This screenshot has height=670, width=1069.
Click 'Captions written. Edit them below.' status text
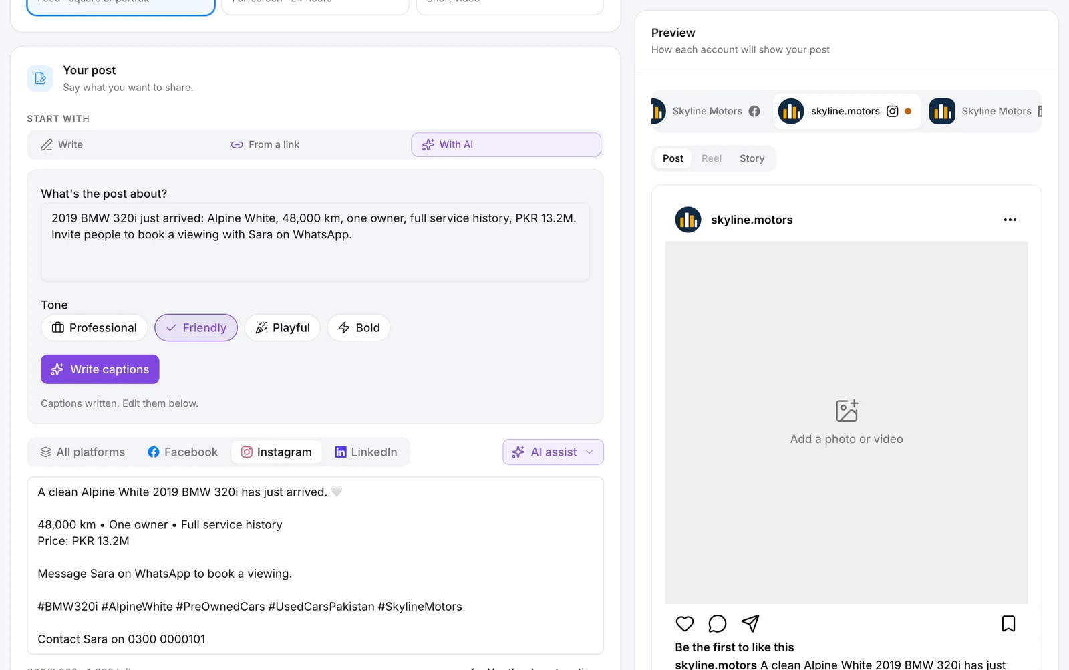pyautogui.click(x=120, y=403)
